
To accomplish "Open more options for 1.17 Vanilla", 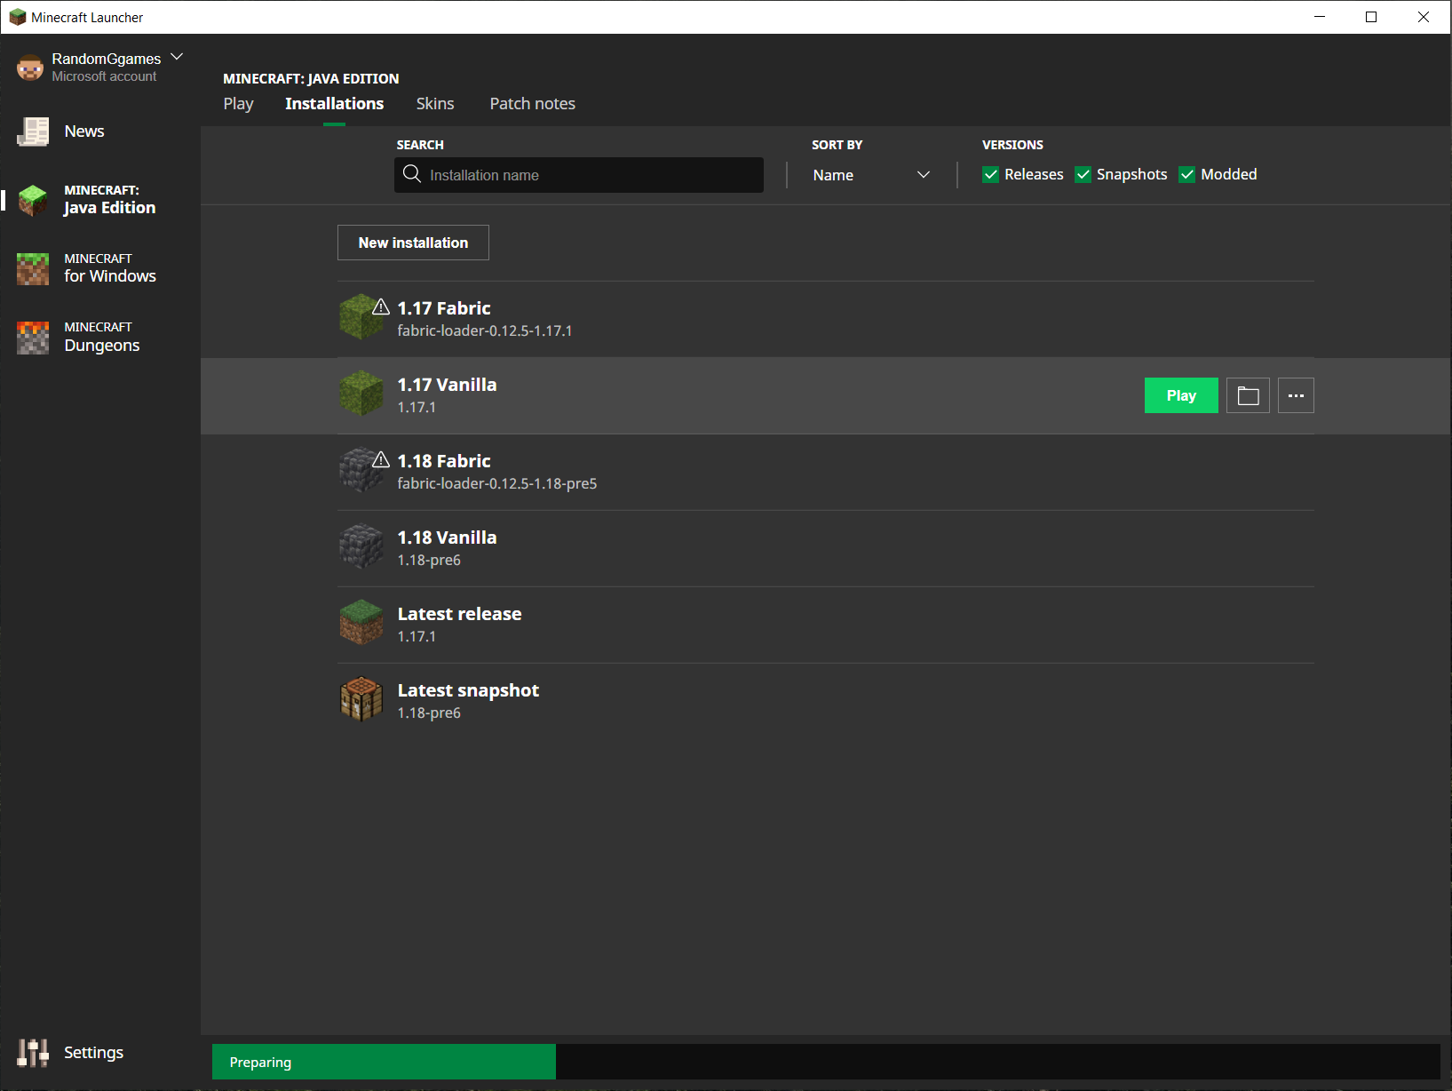I will 1296,395.
